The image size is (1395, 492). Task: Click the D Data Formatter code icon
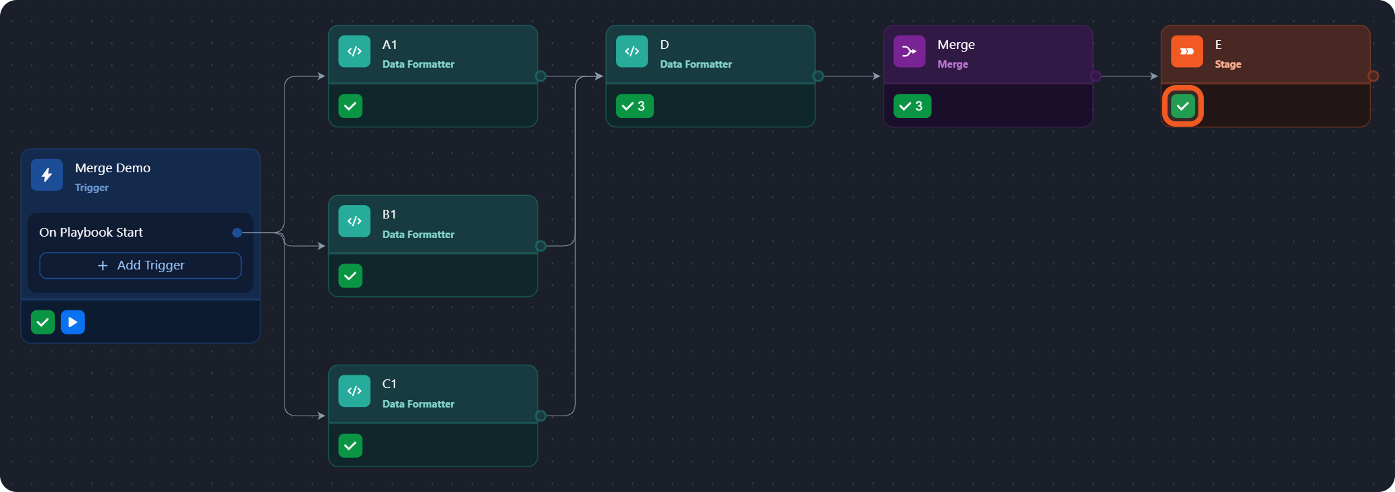[x=632, y=52]
